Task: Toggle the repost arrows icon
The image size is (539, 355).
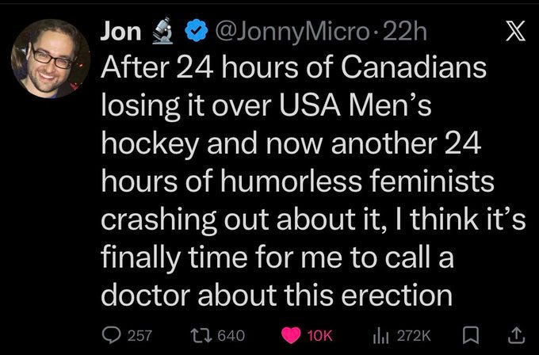Action: 201,335
